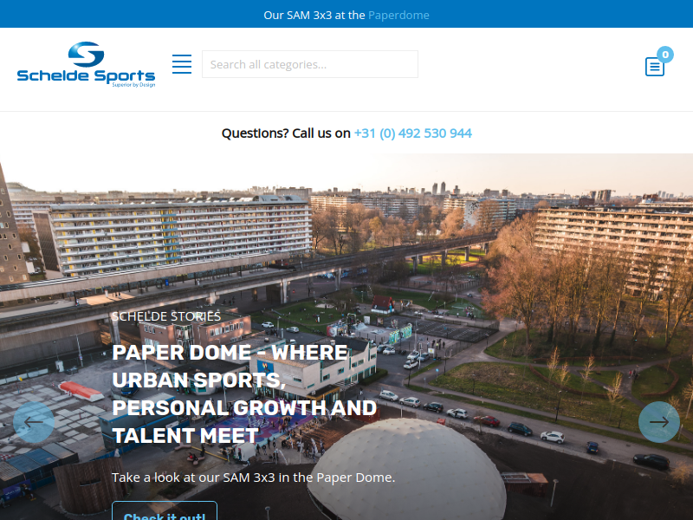Click the Check it out! button
Screen dimensions: 693x520
(x=165, y=512)
